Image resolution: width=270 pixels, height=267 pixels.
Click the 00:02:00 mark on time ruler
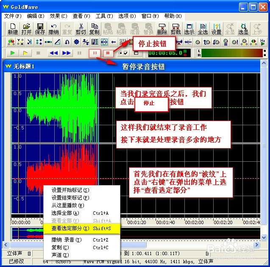pos(194,222)
